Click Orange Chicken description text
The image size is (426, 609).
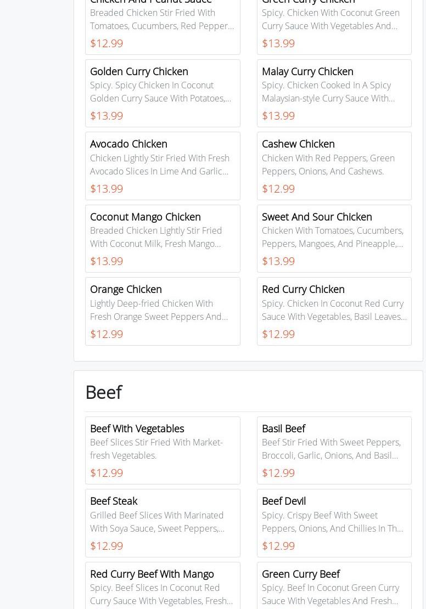click(159, 310)
